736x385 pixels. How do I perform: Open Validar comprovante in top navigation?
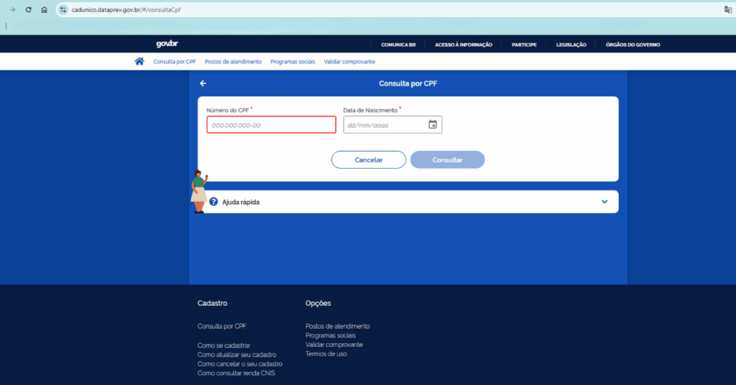(349, 62)
